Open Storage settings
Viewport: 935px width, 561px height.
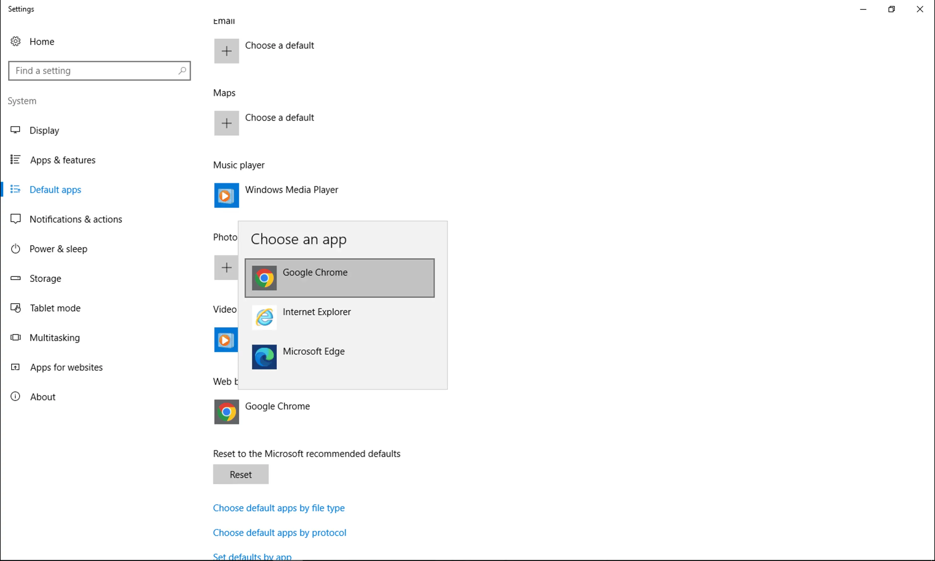45,278
